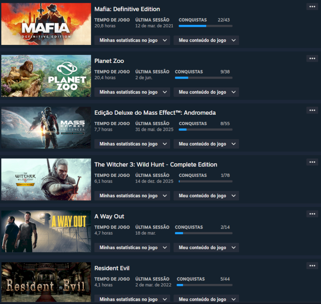The width and height of the screenshot is (321, 304).
Task: Expand Minhas estatísticas no jogo for Planet Zoo
Action: pyautogui.click(x=132, y=92)
